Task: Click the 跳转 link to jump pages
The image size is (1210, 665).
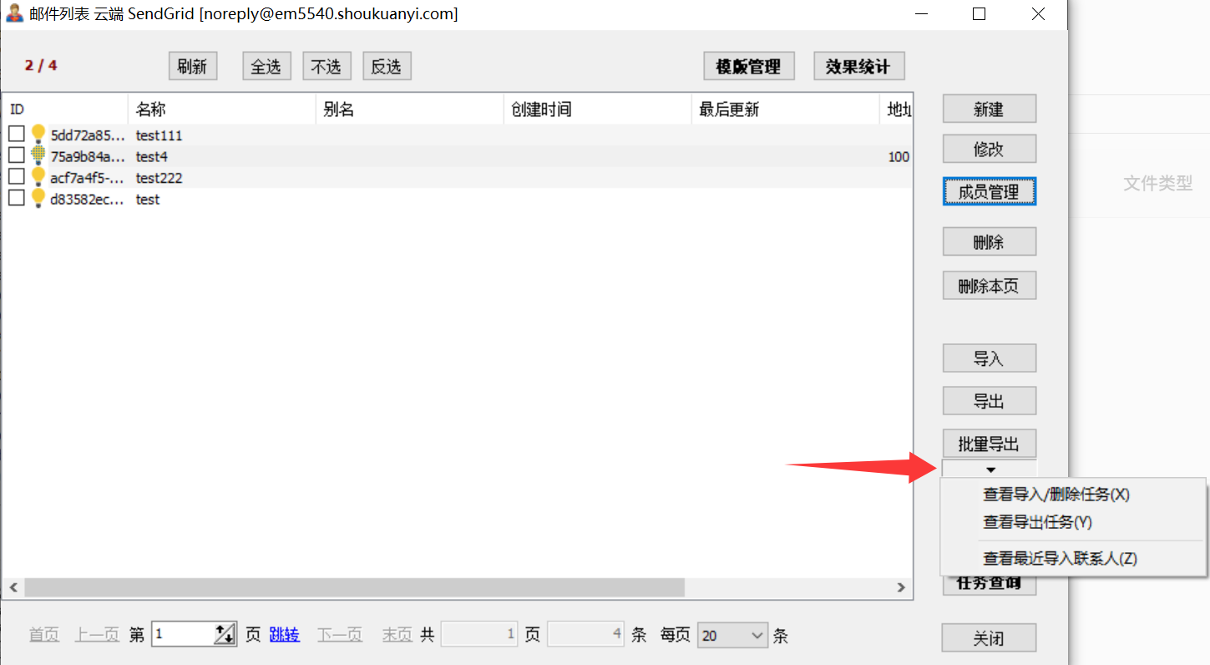Action: click(x=284, y=635)
